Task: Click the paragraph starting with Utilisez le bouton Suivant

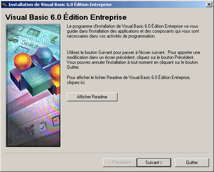Action: [134, 60]
